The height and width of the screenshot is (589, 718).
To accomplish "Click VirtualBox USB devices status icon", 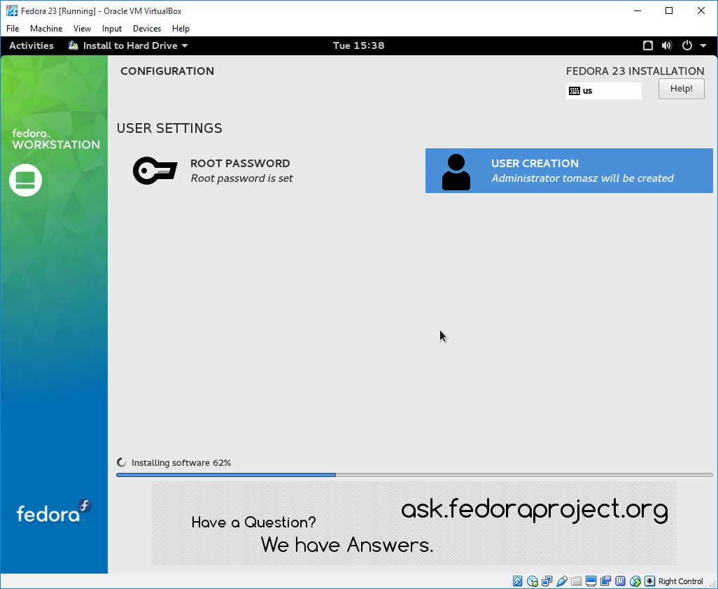I will point(561,581).
